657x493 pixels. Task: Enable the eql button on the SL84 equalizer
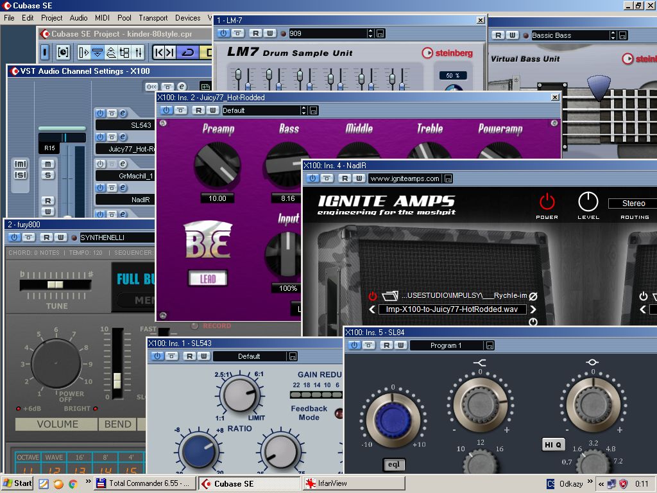(393, 464)
